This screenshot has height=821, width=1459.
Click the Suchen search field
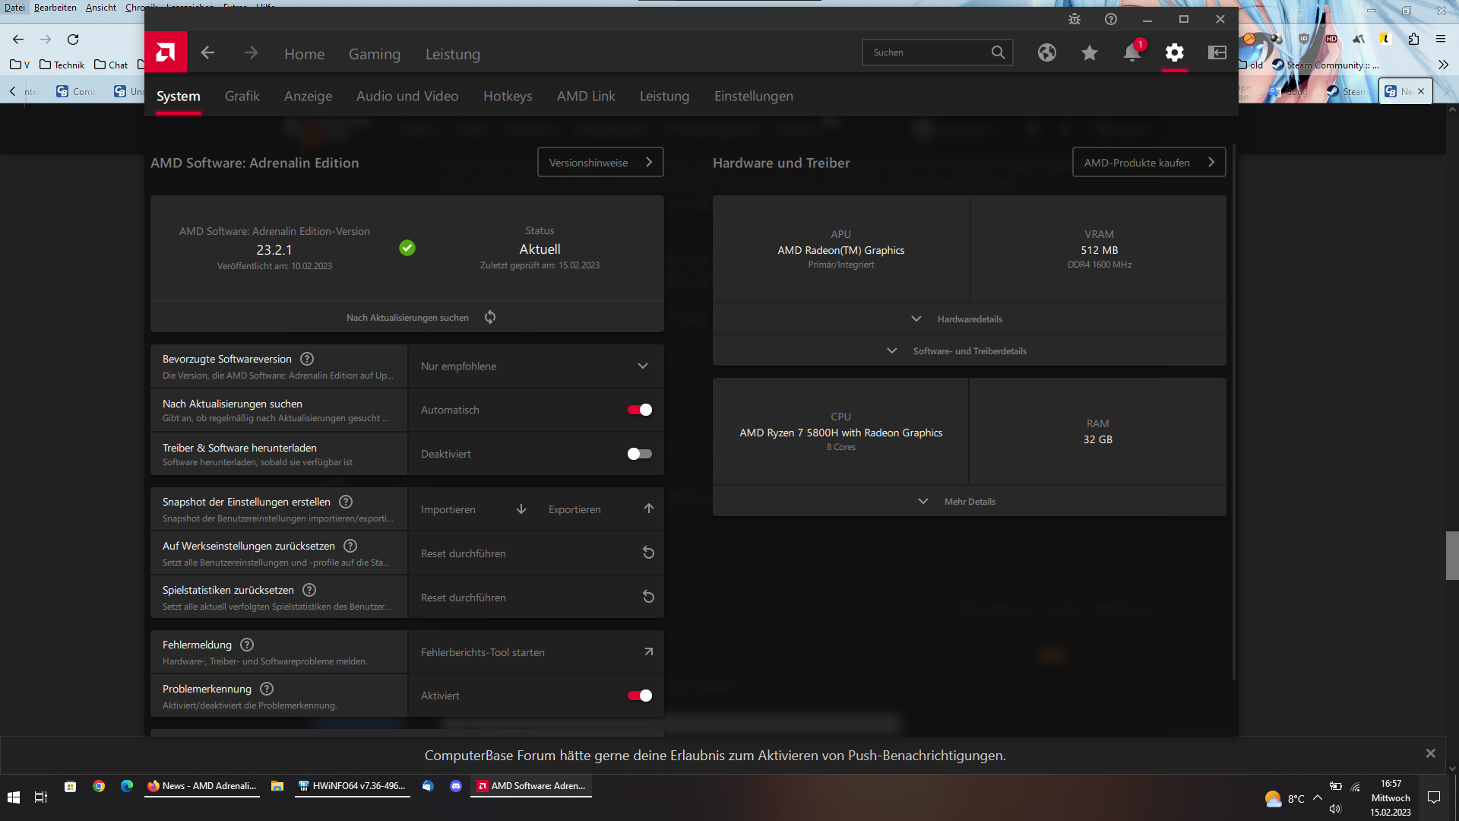coord(927,52)
